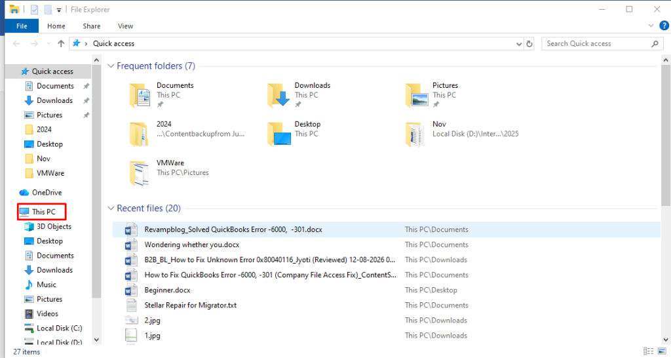The image size is (671, 358).
Task: Select the VMWare frequent folder icon
Action: 139,173
